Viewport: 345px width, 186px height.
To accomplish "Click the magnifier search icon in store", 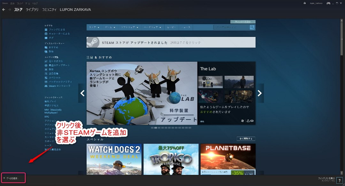I will tap(252, 27).
